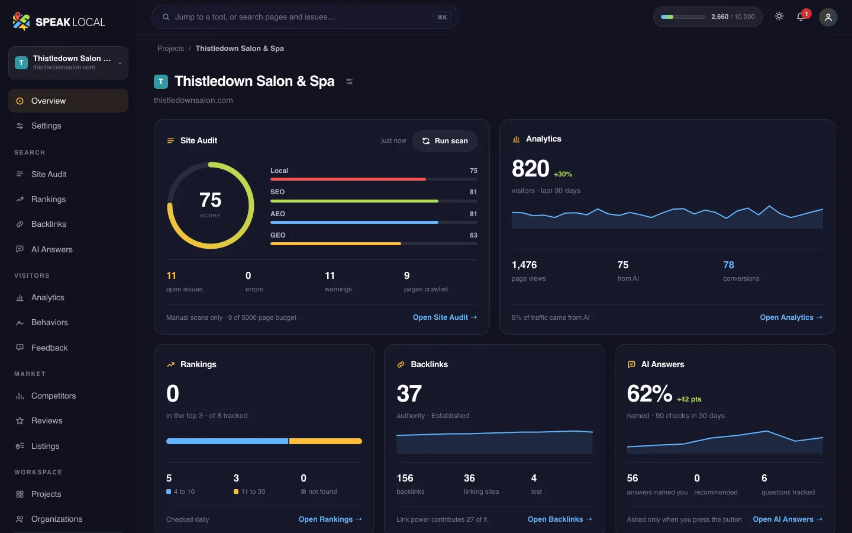Click the Local score red progress bar
852x533 pixels.
(374, 179)
